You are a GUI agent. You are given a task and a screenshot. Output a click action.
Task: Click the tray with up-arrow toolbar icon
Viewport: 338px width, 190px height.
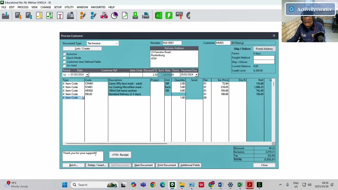point(6,16)
